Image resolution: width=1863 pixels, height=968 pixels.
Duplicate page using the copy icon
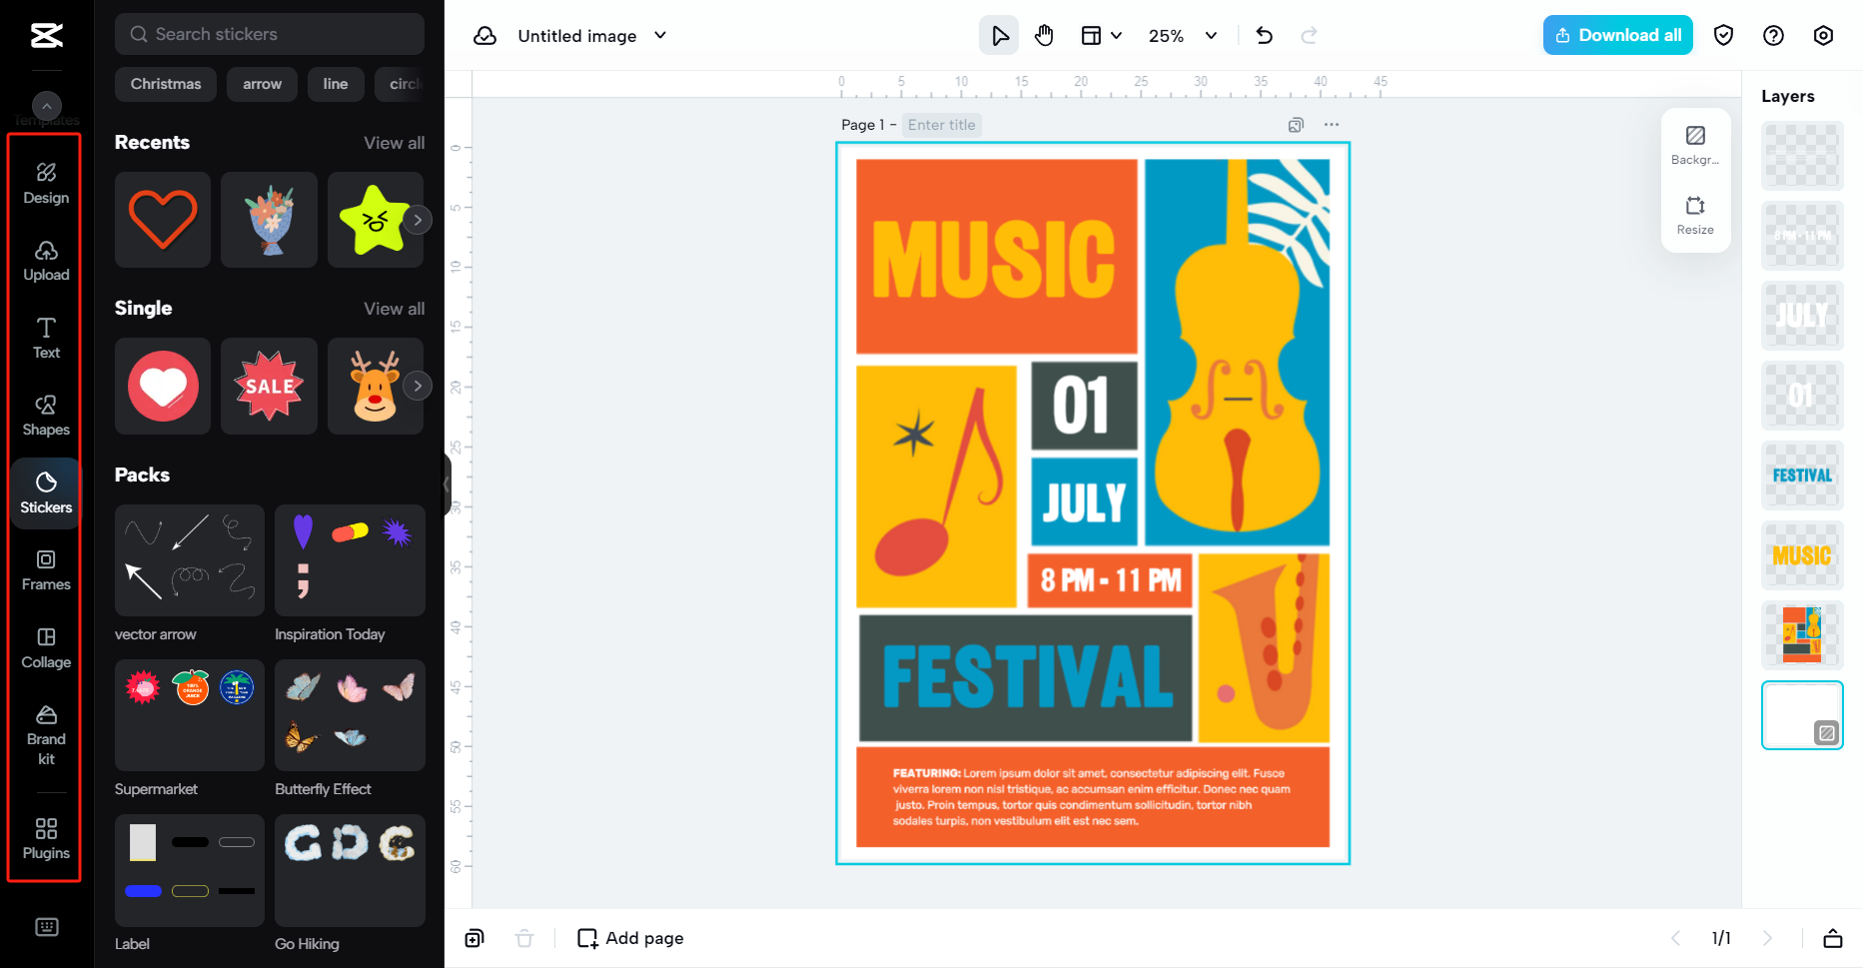coord(1296,125)
